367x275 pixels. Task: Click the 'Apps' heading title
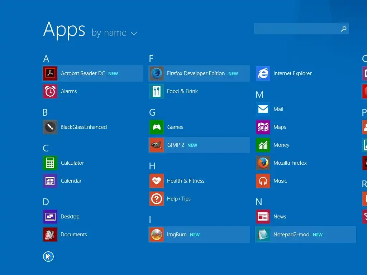(x=64, y=30)
